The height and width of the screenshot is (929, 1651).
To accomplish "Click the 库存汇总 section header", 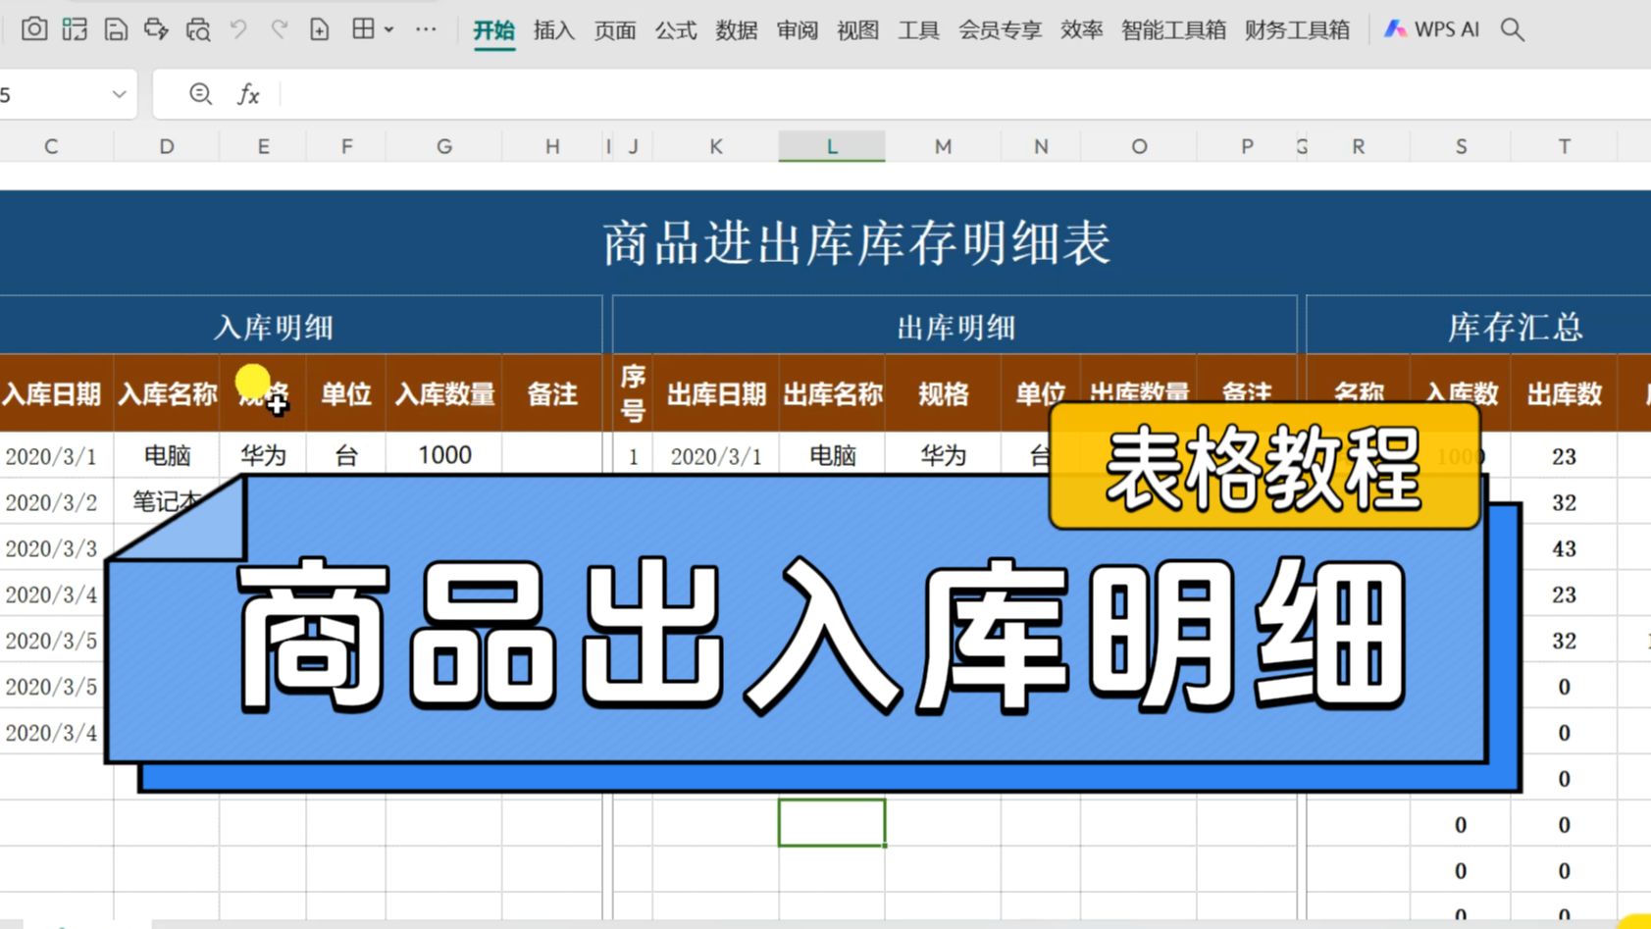I will [x=1515, y=327].
